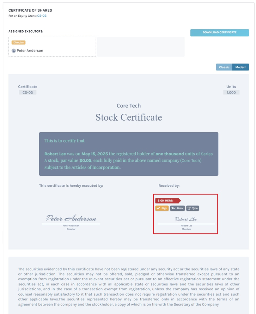Click the Stock Certificate heading
Screen dimensions: 256x314
pos(129,118)
